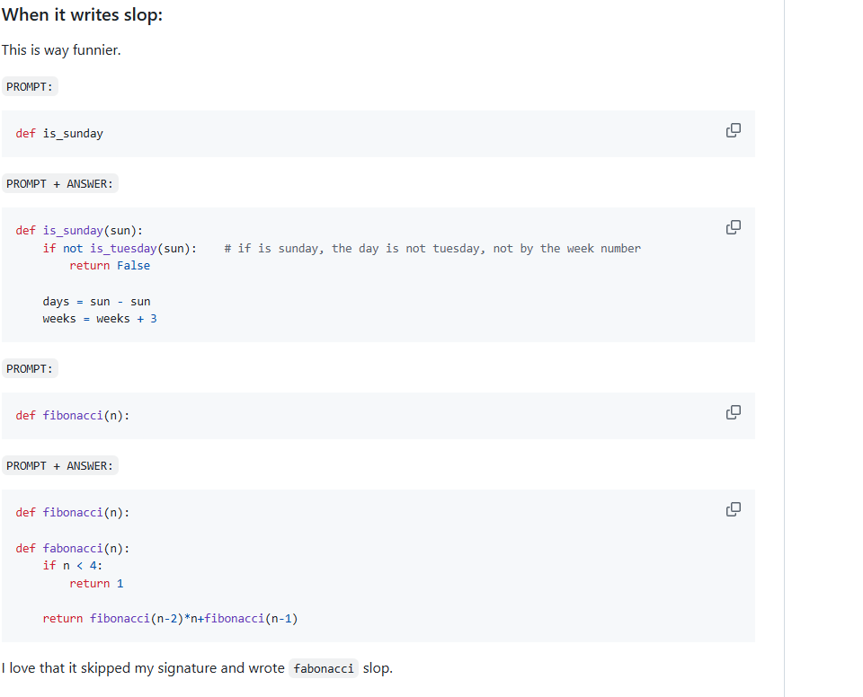Click the 'This is way funnier.' paragraph
The width and height of the screenshot is (863, 697).
(61, 50)
